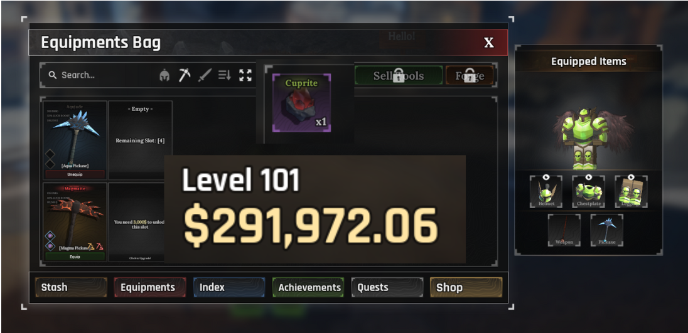
Task: Toggle visibility eye on Leggings slot
Action: 631,177
